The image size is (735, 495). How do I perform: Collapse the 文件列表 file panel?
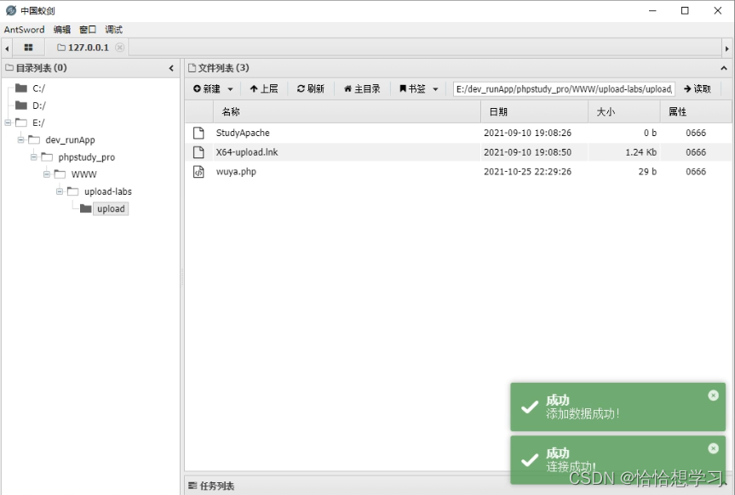[x=723, y=67]
